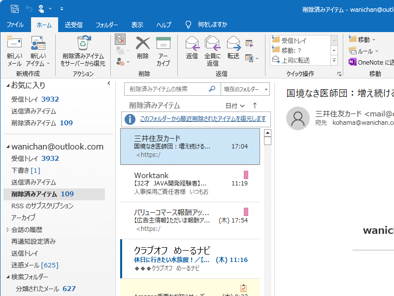Click the search magnifier icon
This screenshot has height=296, width=394.
(212, 89)
